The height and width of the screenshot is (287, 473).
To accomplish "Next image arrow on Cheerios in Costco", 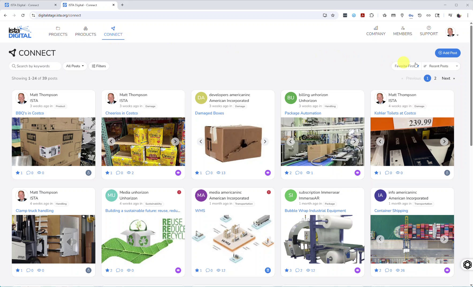I will (x=175, y=142).
